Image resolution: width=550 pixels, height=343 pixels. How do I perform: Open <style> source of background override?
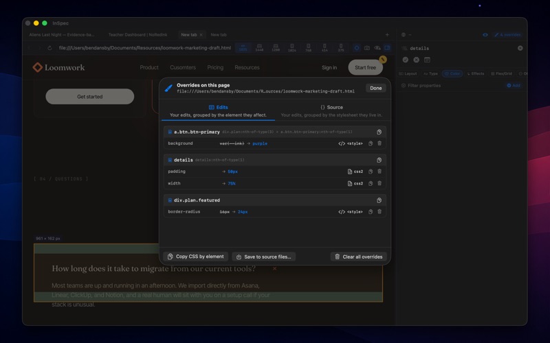pos(351,143)
